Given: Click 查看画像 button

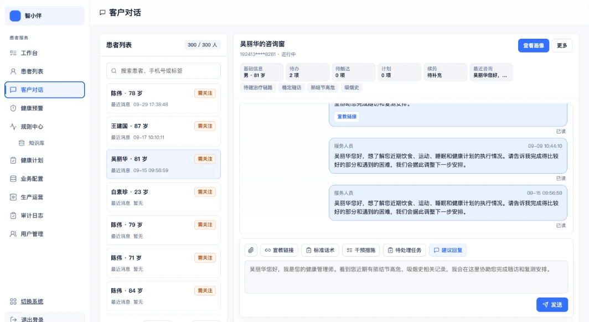Looking at the screenshot, I should click(534, 45).
